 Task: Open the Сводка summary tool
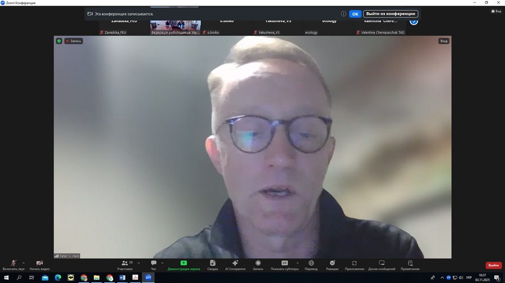213,264
